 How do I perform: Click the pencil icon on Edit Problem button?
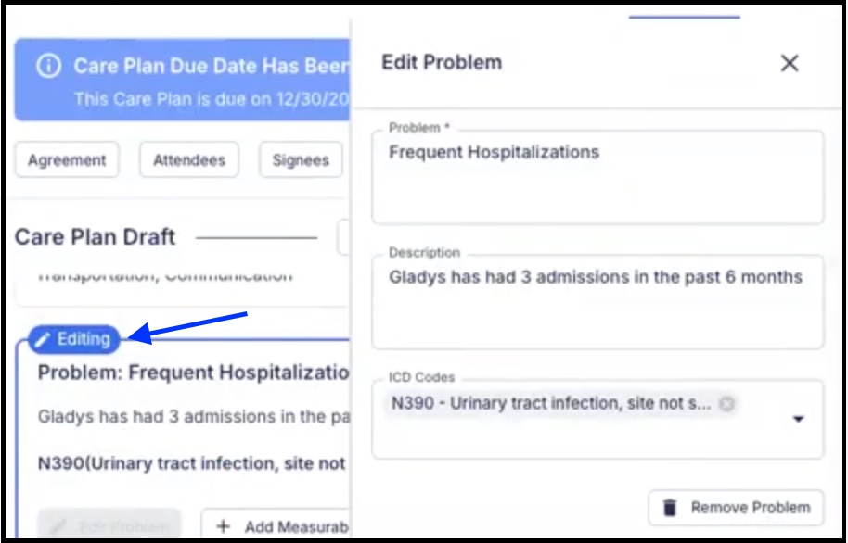(58, 526)
